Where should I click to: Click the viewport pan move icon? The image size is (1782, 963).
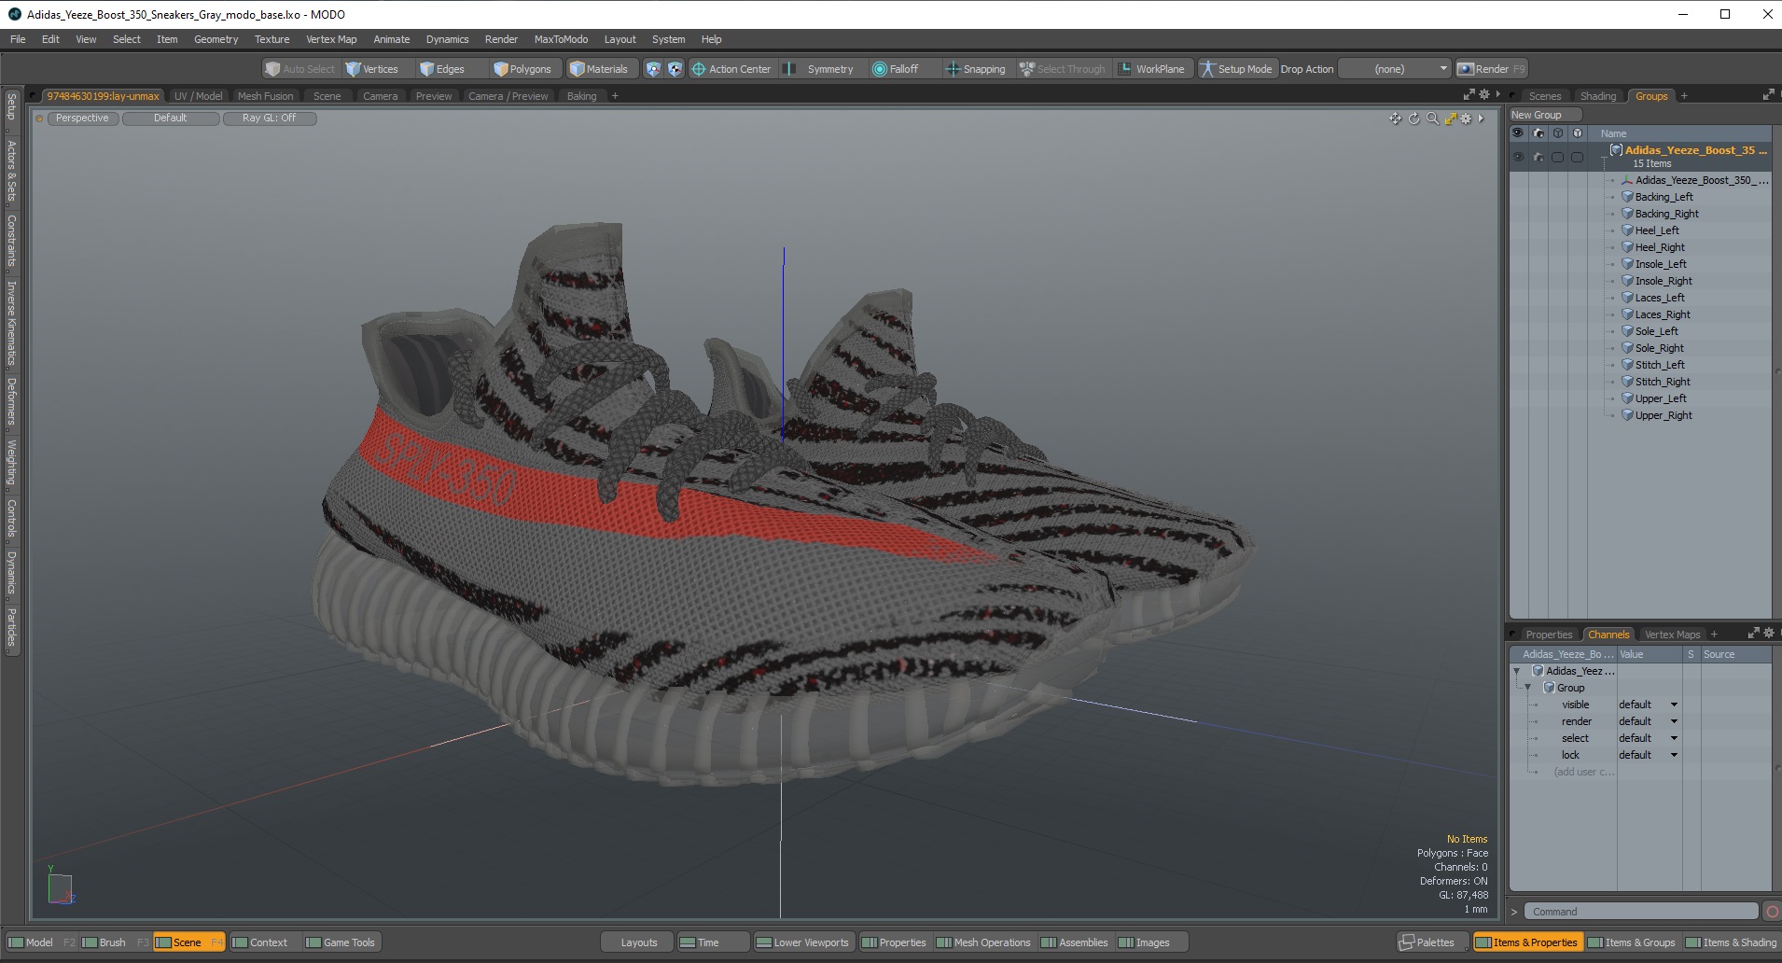click(x=1395, y=119)
